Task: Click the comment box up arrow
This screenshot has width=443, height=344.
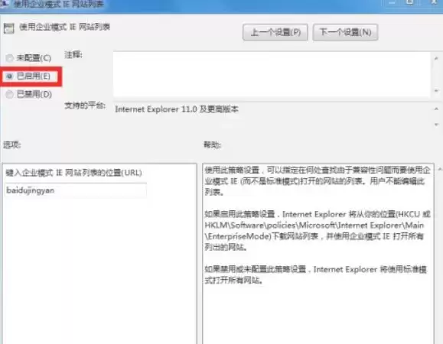Action: click(437, 58)
